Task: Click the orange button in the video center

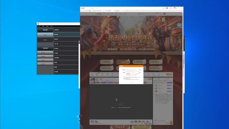Action: [121, 104]
